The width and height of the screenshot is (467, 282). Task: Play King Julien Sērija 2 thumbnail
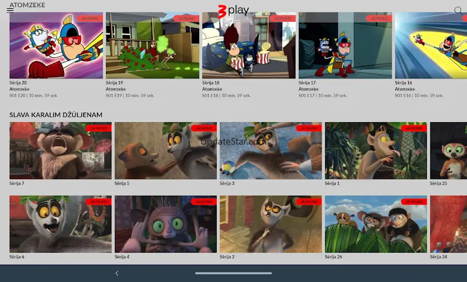point(271,224)
